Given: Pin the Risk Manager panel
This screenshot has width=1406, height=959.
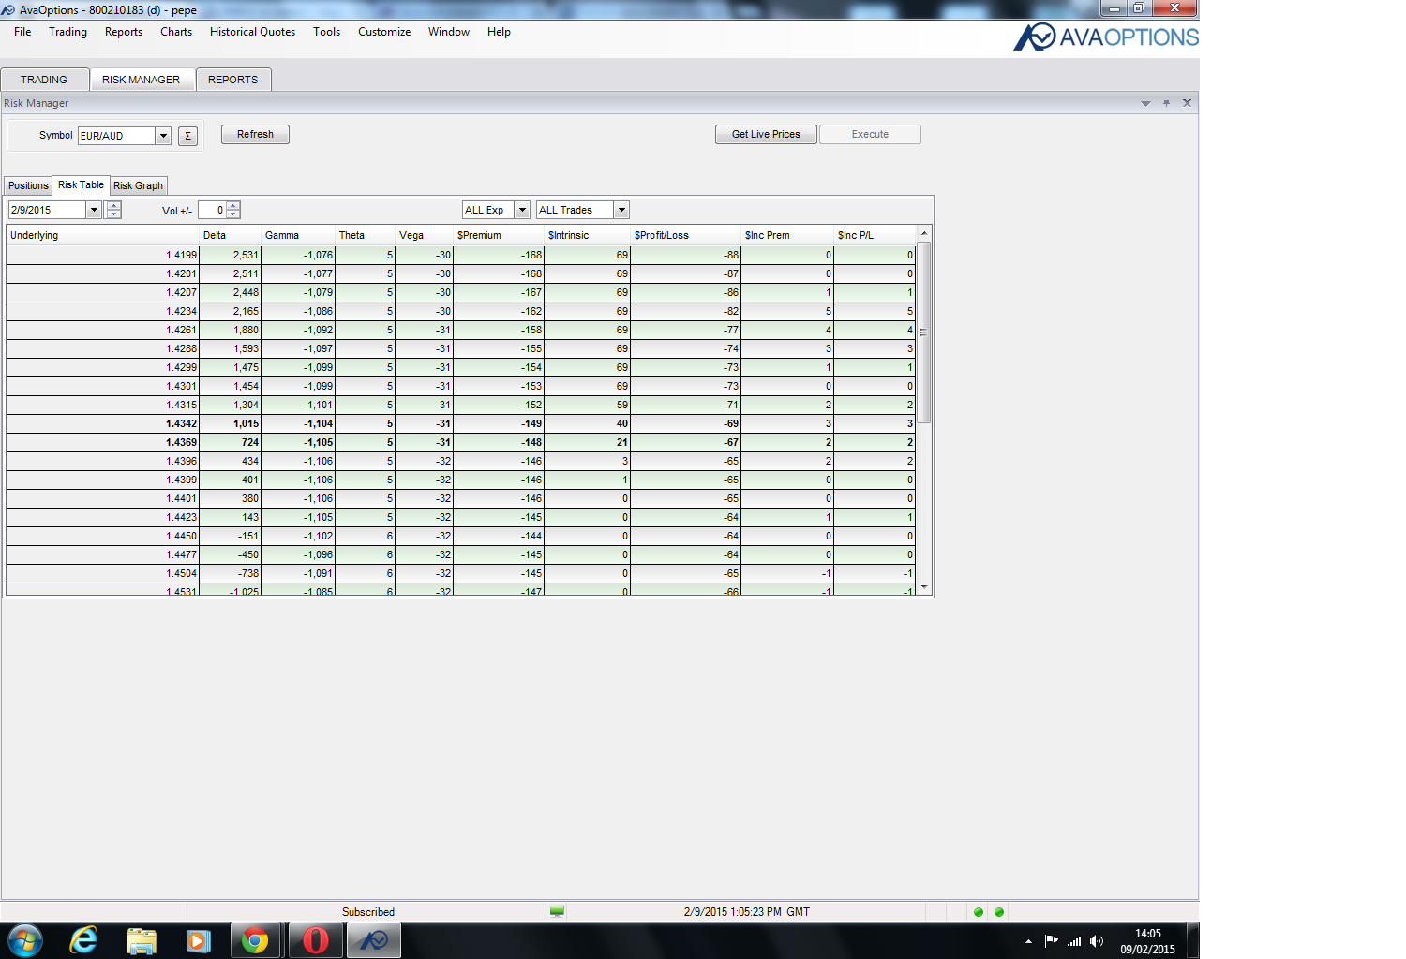Looking at the screenshot, I should coord(1166,103).
